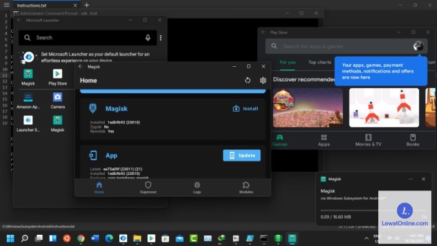Image resolution: width=437 pixels, height=246 pixels.
Task: Open the Logs tab in Magisk
Action: 197,187
